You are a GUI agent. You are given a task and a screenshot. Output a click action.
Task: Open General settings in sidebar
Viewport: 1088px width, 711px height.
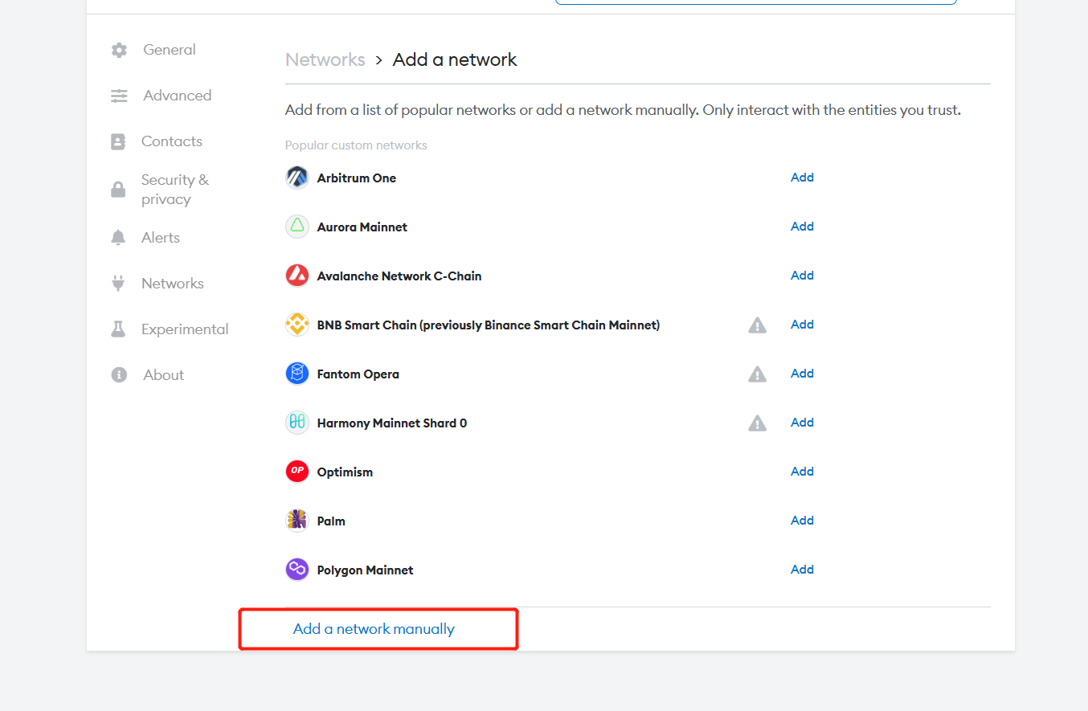pos(169,50)
